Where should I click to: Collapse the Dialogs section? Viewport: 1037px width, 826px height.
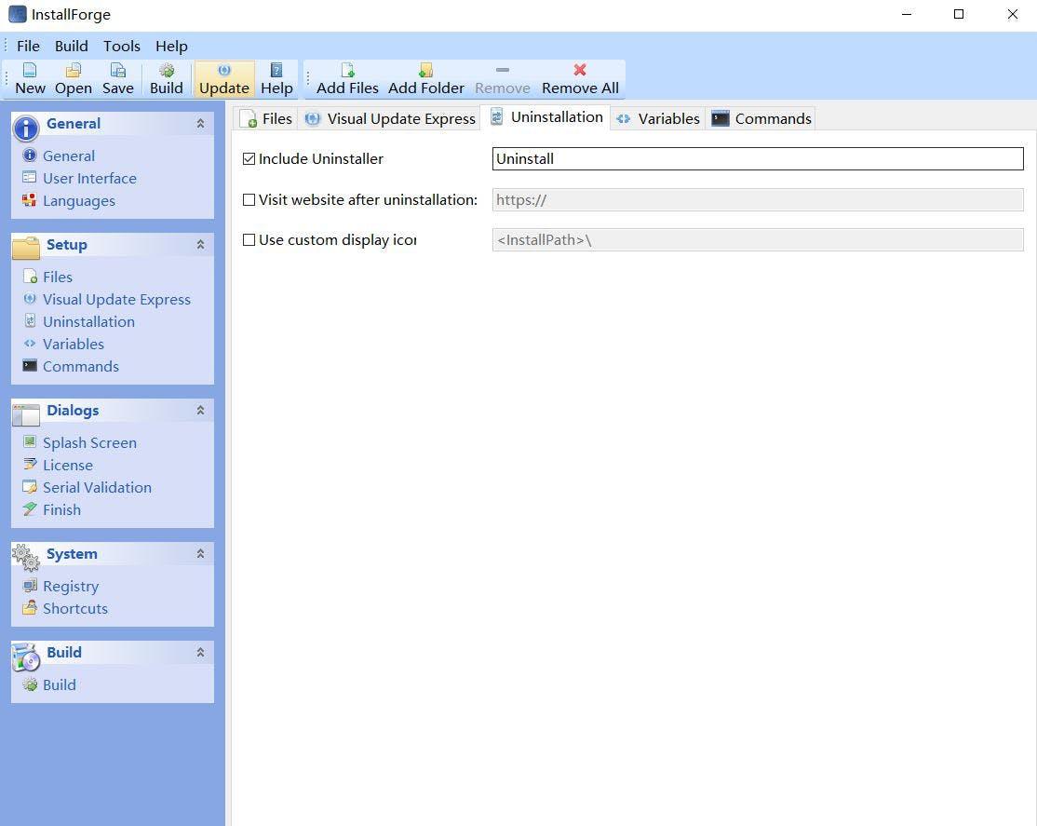[x=200, y=410]
